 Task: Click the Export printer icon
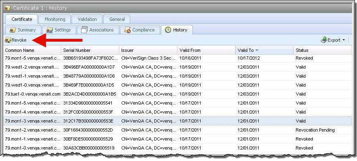[x=324, y=40]
